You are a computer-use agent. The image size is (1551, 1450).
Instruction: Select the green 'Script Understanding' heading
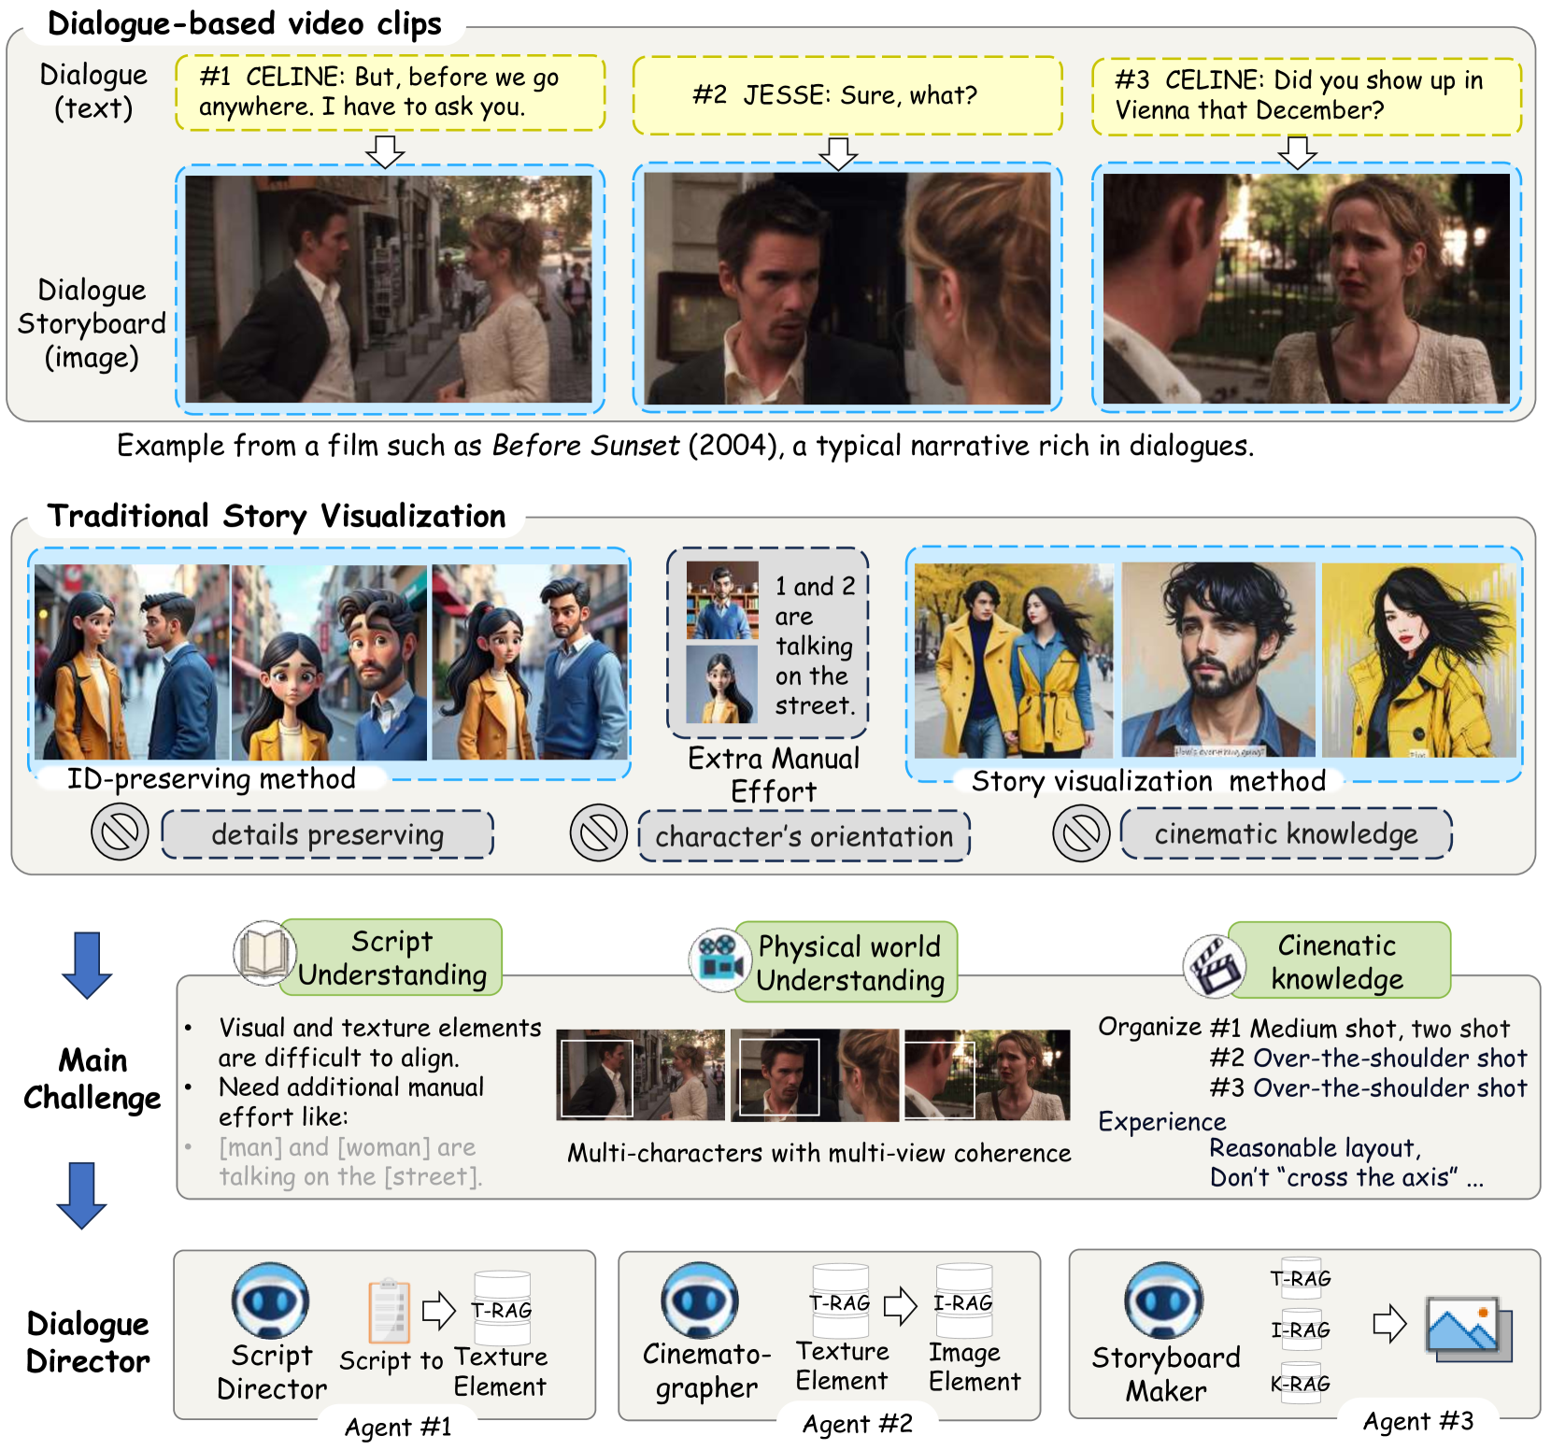tap(391, 958)
